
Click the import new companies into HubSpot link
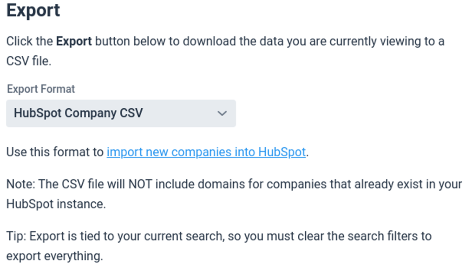pos(206,152)
